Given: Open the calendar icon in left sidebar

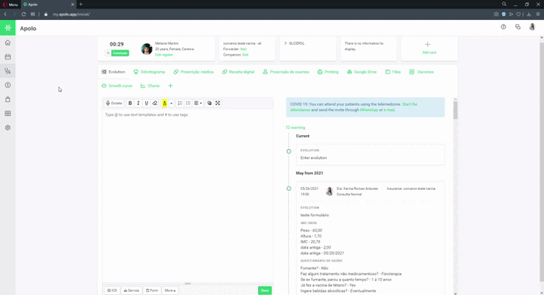Looking at the screenshot, I should tap(8, 57).
